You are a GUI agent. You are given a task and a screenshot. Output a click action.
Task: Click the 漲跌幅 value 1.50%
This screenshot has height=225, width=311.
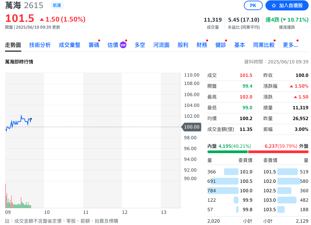299,86
